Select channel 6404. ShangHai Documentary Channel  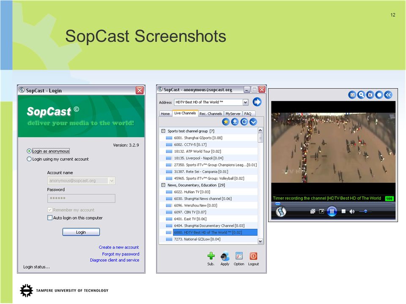[x=208, y=225]
